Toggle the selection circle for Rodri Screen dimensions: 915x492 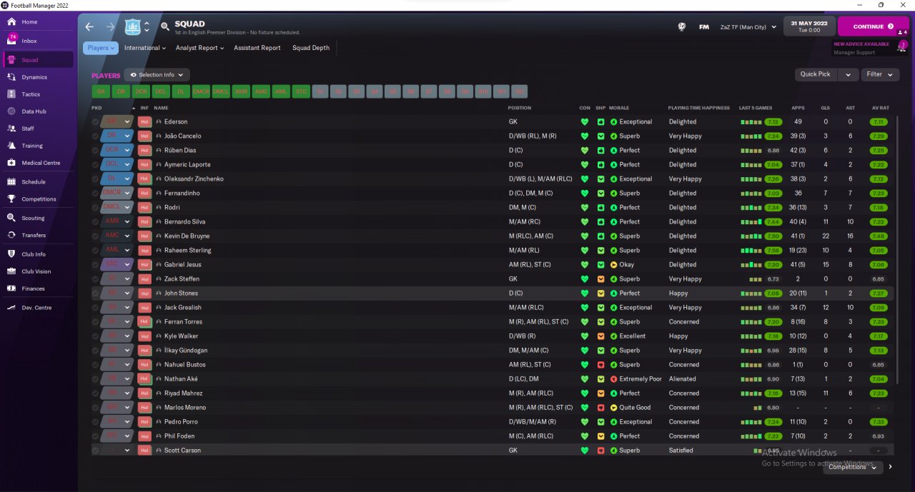(95, 208)
